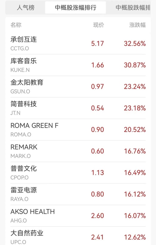This screenshot has height=245, width=156.
Task: Click the 名称 column header
Action: pos(16,25)
